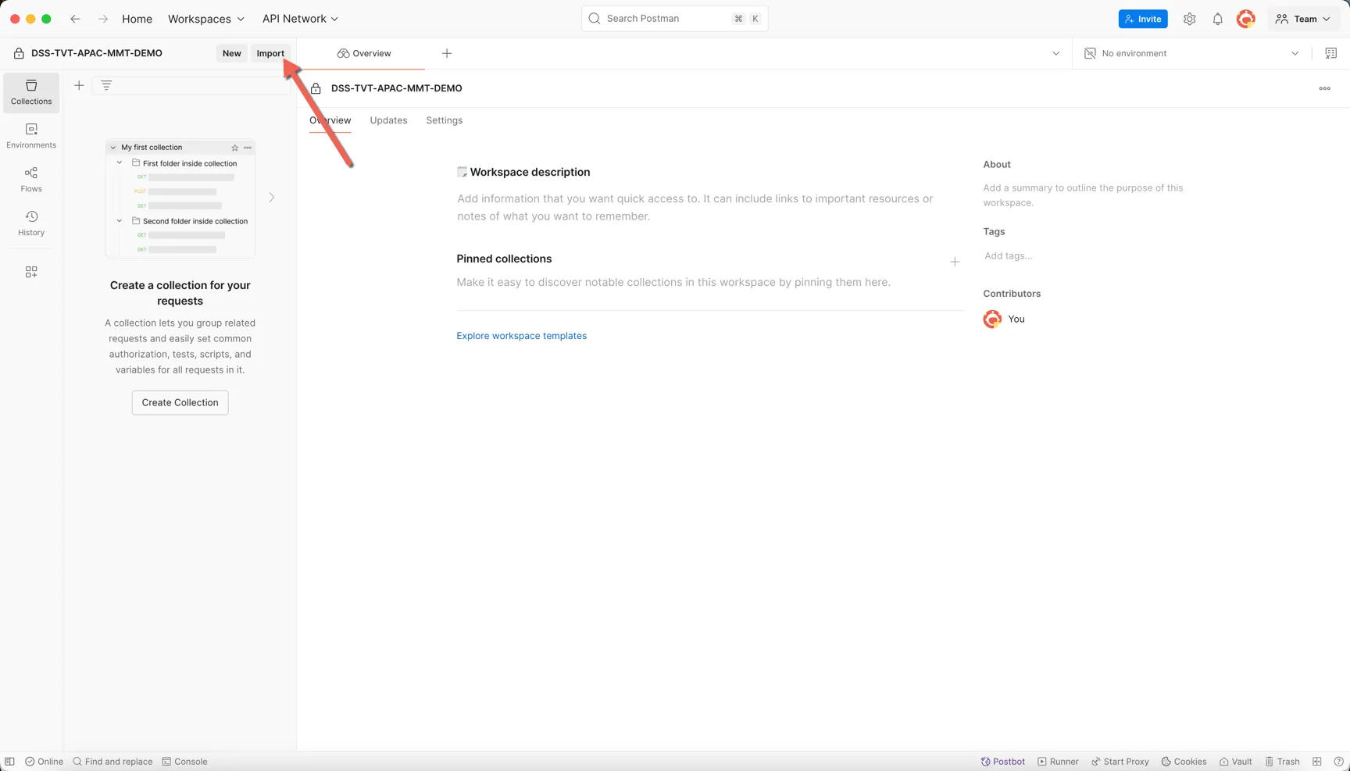Screen dimensions: 1350x771
Task: Click the workspace name DSS-TVT-APAC-MMT-DEMO in sidebar header
Action: (96, 53)
